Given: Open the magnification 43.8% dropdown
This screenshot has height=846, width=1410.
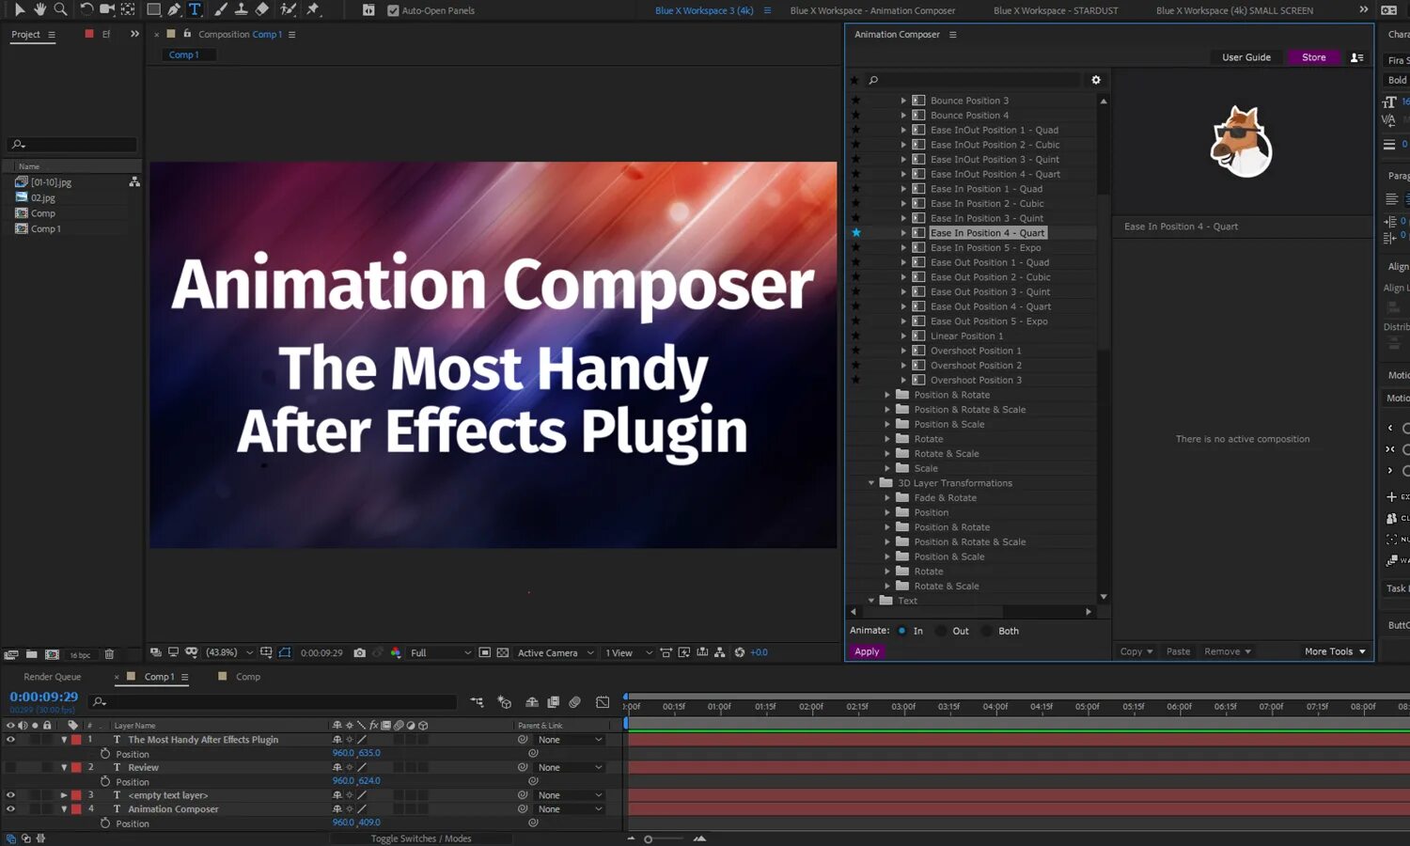Looking at the screenshot, I should (228, 652).
